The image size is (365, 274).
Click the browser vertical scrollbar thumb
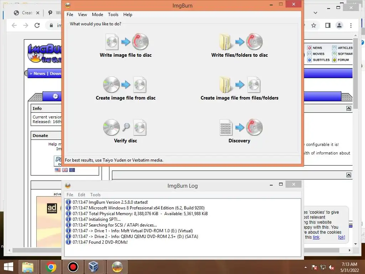(355, 73)
